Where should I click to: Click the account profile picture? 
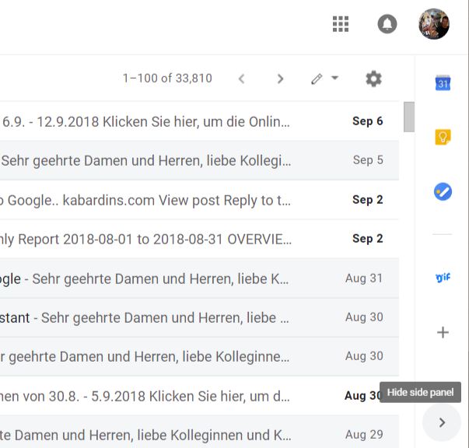tap(433, 24)
